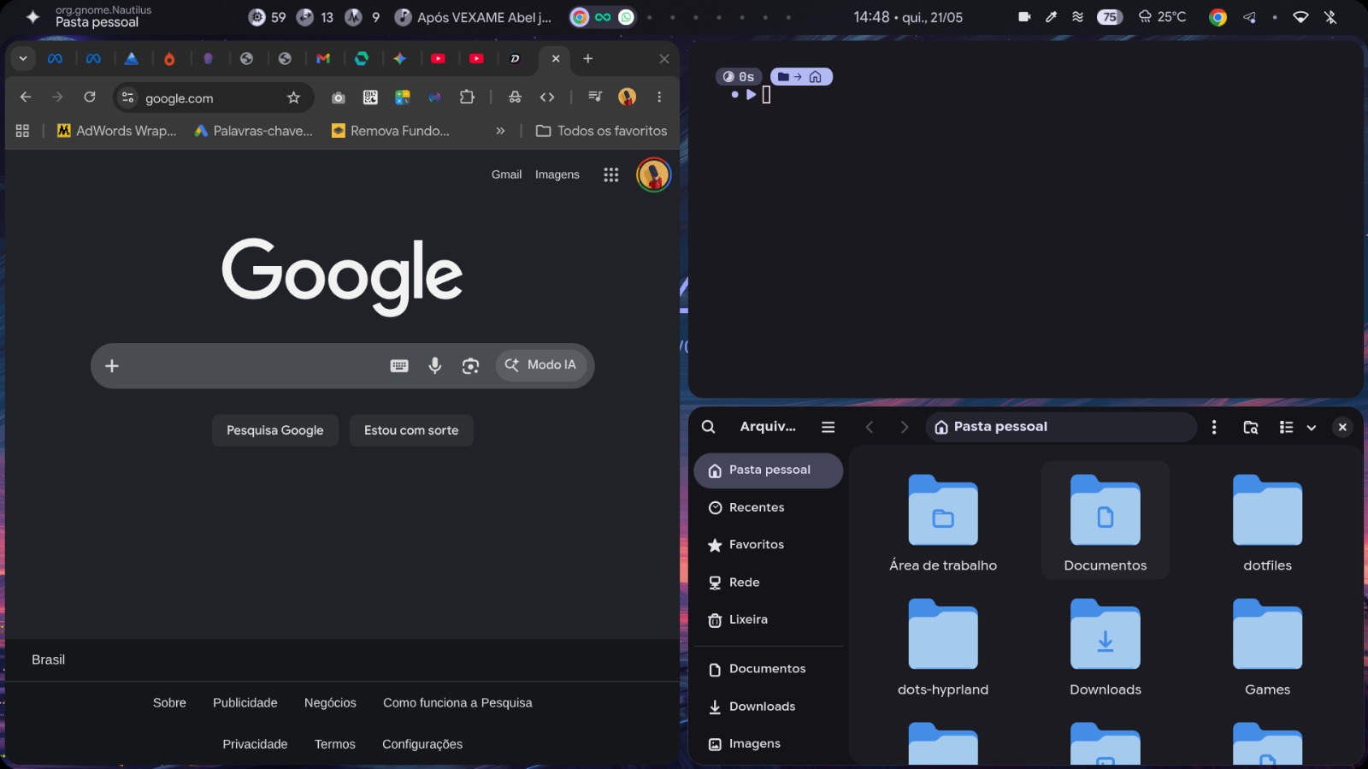Start a voice search with the microphone
1368x769 pixels.
[435, 366]
